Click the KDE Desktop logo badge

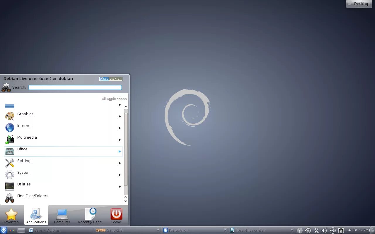[111, 79]
